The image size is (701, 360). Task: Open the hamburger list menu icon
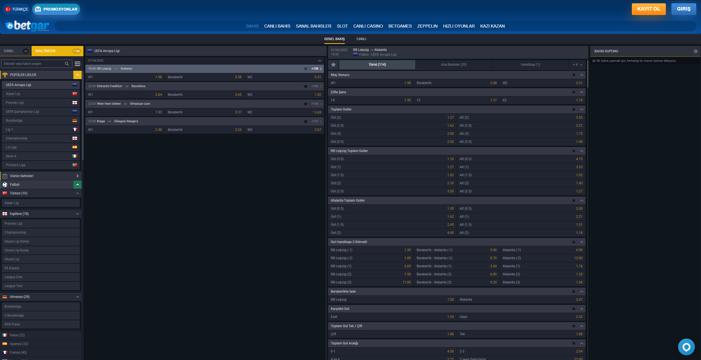click(x=78, y=64)
